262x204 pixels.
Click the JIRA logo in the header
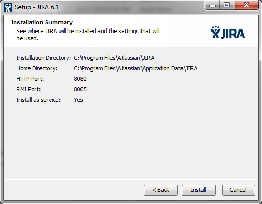228,33
